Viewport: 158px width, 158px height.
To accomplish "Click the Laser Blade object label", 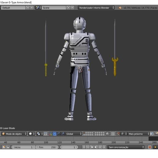I will point(9,128).
